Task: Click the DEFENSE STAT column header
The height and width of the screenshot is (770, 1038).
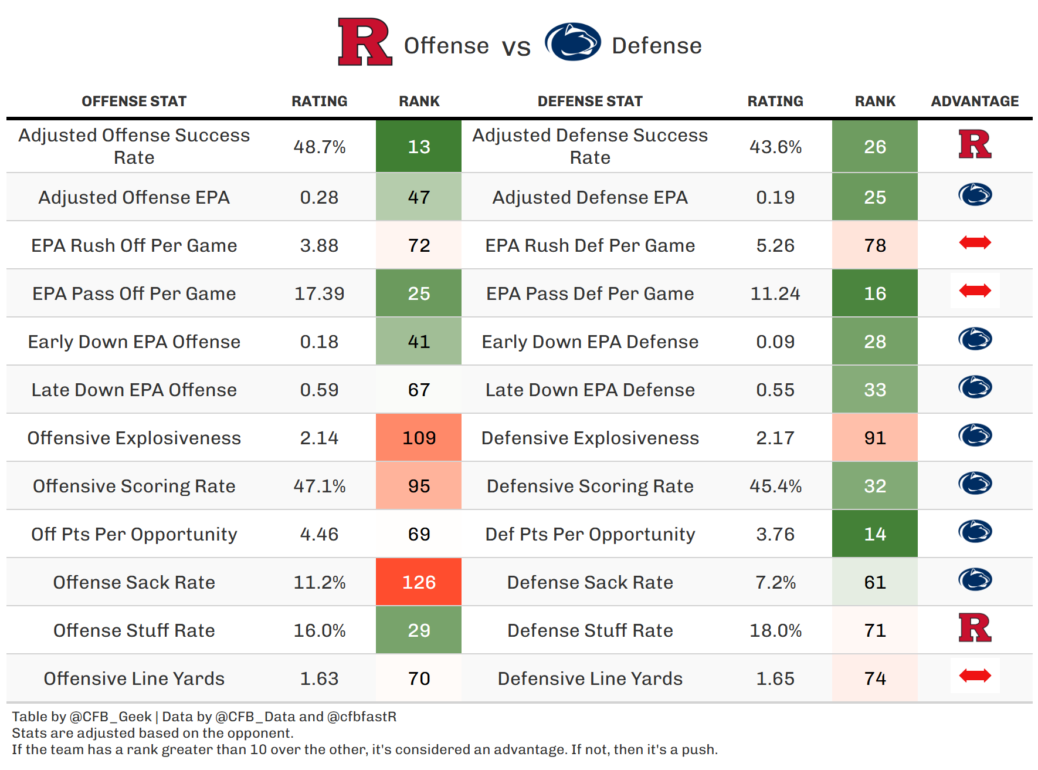Action: pos(590,102)
